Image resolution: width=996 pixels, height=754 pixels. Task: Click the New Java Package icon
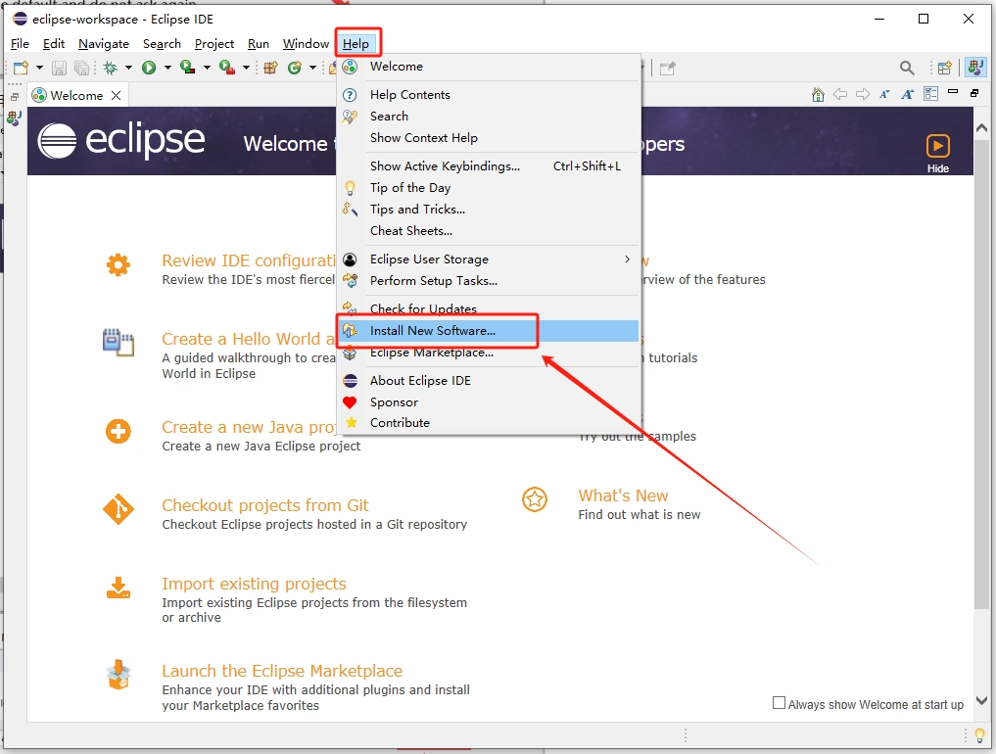pos(271,68)
